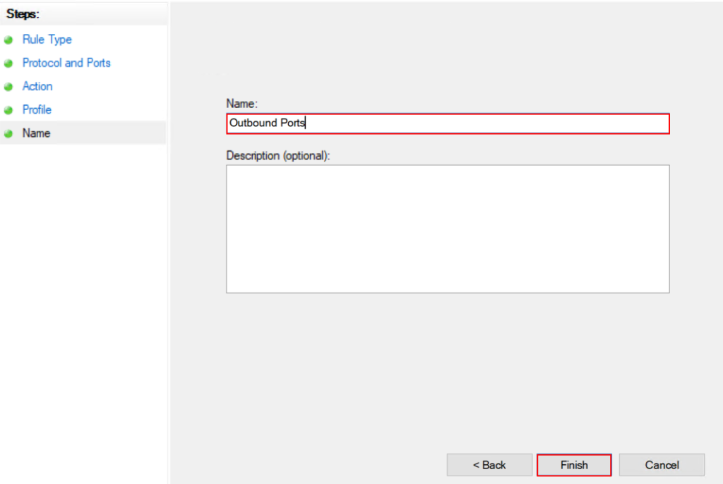Click inside the Description optional text box

pos(448,229)
